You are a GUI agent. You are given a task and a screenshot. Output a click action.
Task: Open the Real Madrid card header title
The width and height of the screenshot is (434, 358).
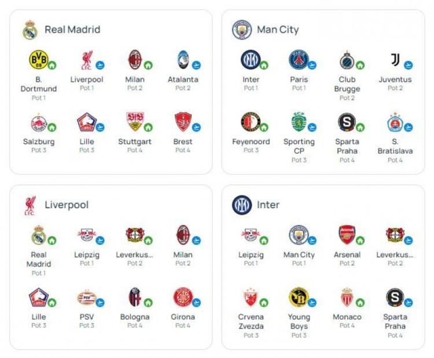(72, 29)
